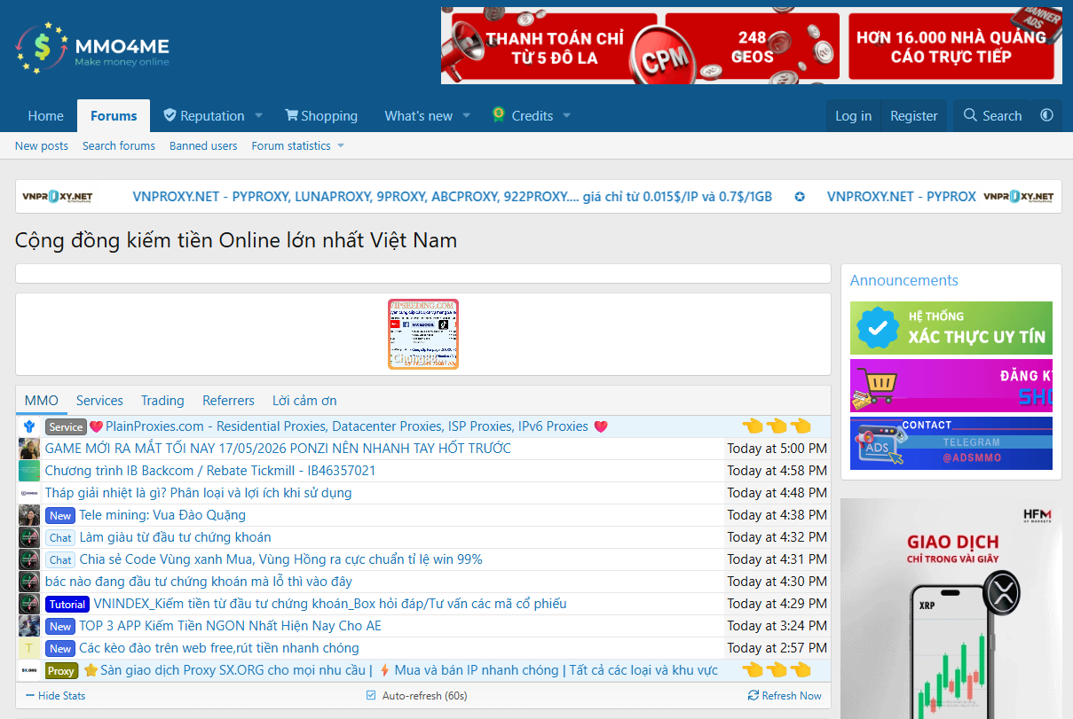The image size is (1073, 719).
Task: Expand the What's new dropdown arrow
Action: point(468,115)
